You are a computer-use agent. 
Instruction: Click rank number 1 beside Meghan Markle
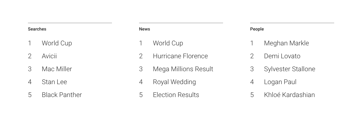coord(252,43)
